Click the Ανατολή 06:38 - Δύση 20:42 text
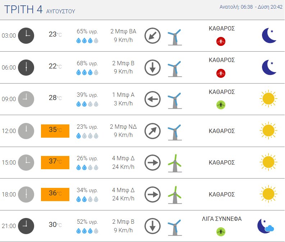This screenshot has height=242, width=285. coord(251,7)
